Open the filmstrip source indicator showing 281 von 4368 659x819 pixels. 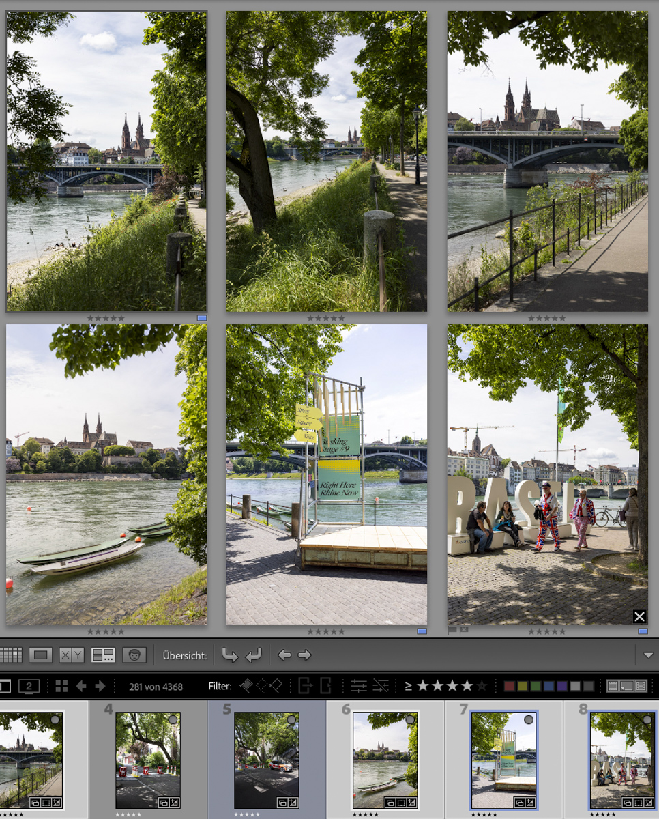156,686
